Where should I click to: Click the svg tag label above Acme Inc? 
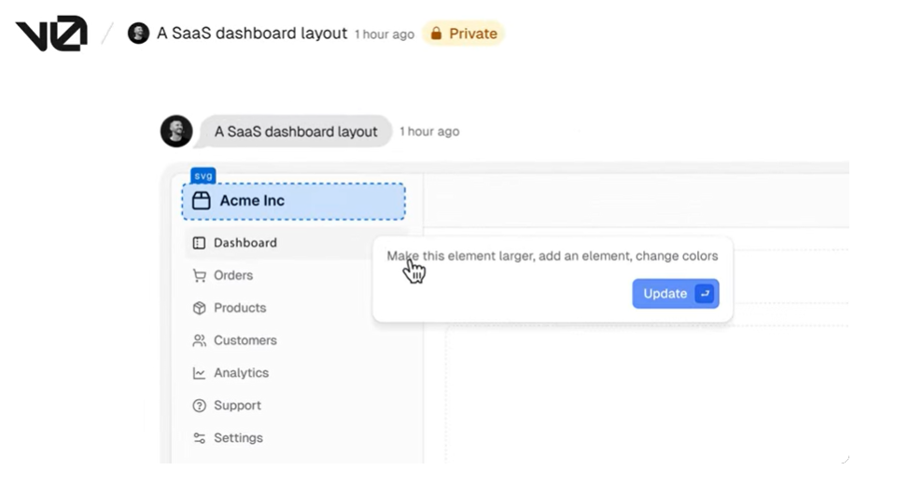tap(203, 175)
